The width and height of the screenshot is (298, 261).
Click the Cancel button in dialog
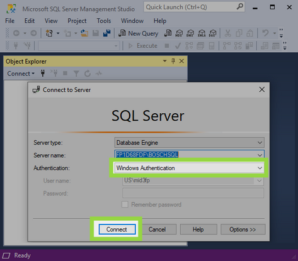(158, 230)
